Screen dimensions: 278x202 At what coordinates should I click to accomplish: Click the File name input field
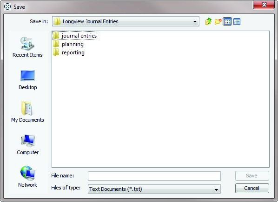[x=154, y=176]
